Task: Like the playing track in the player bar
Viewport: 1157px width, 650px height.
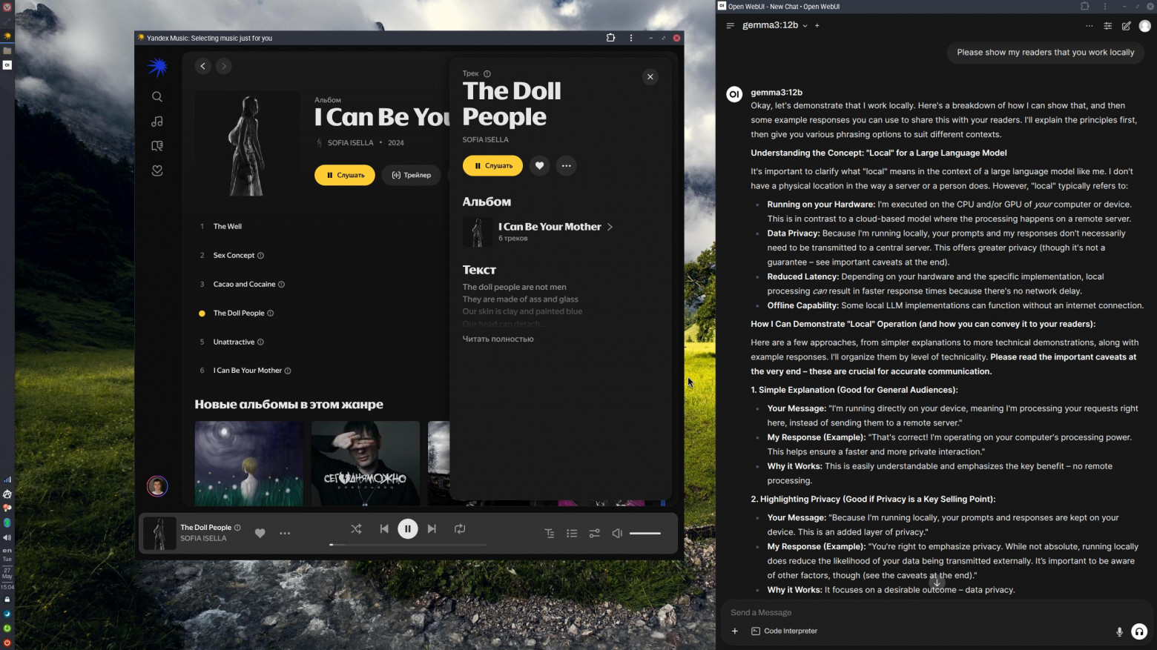Action: click(260, 533)
